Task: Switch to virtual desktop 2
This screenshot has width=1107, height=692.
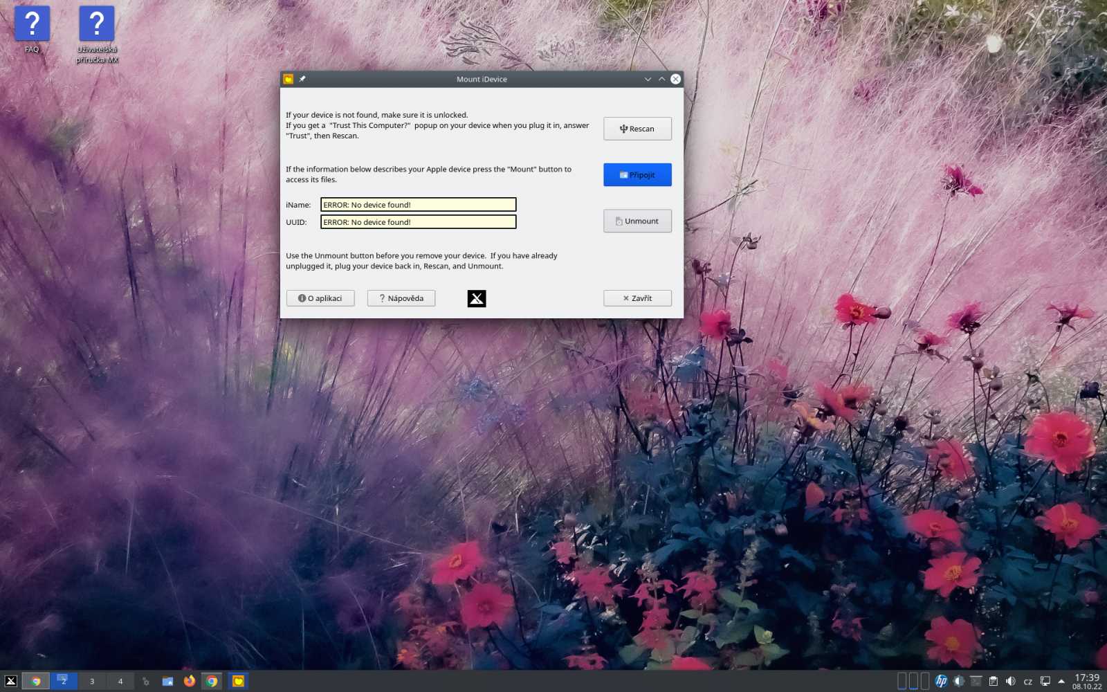Action: pos(64,681)
